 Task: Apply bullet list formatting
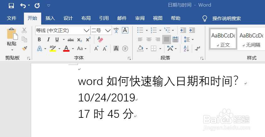[140, 30]
